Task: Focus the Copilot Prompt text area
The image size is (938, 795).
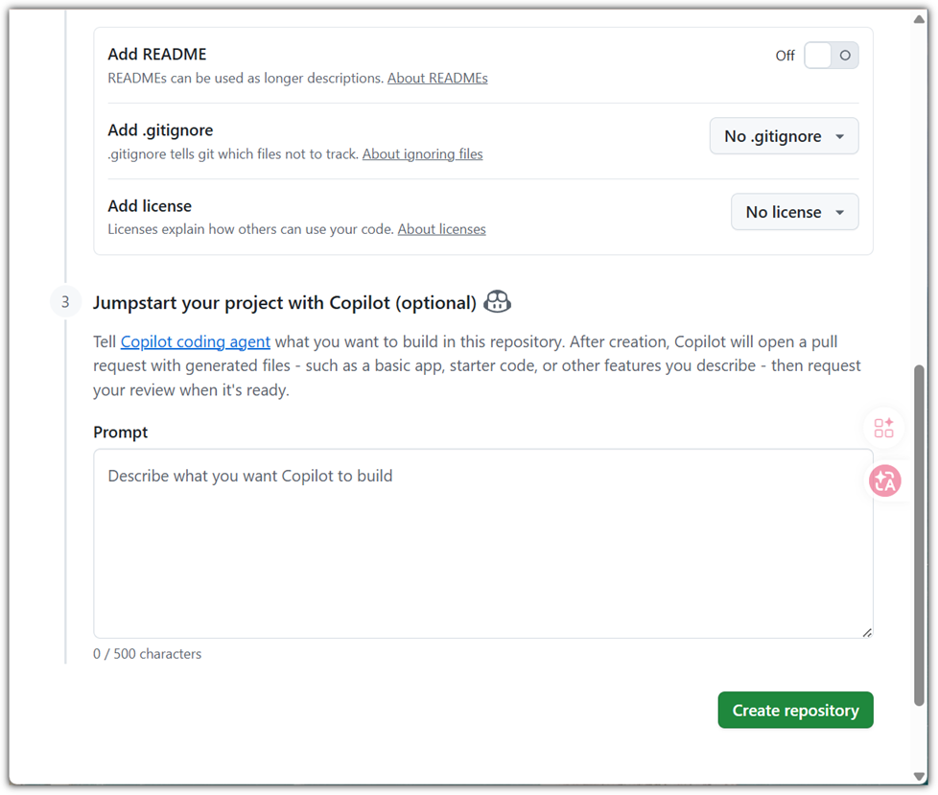Action: pos(482,545)
